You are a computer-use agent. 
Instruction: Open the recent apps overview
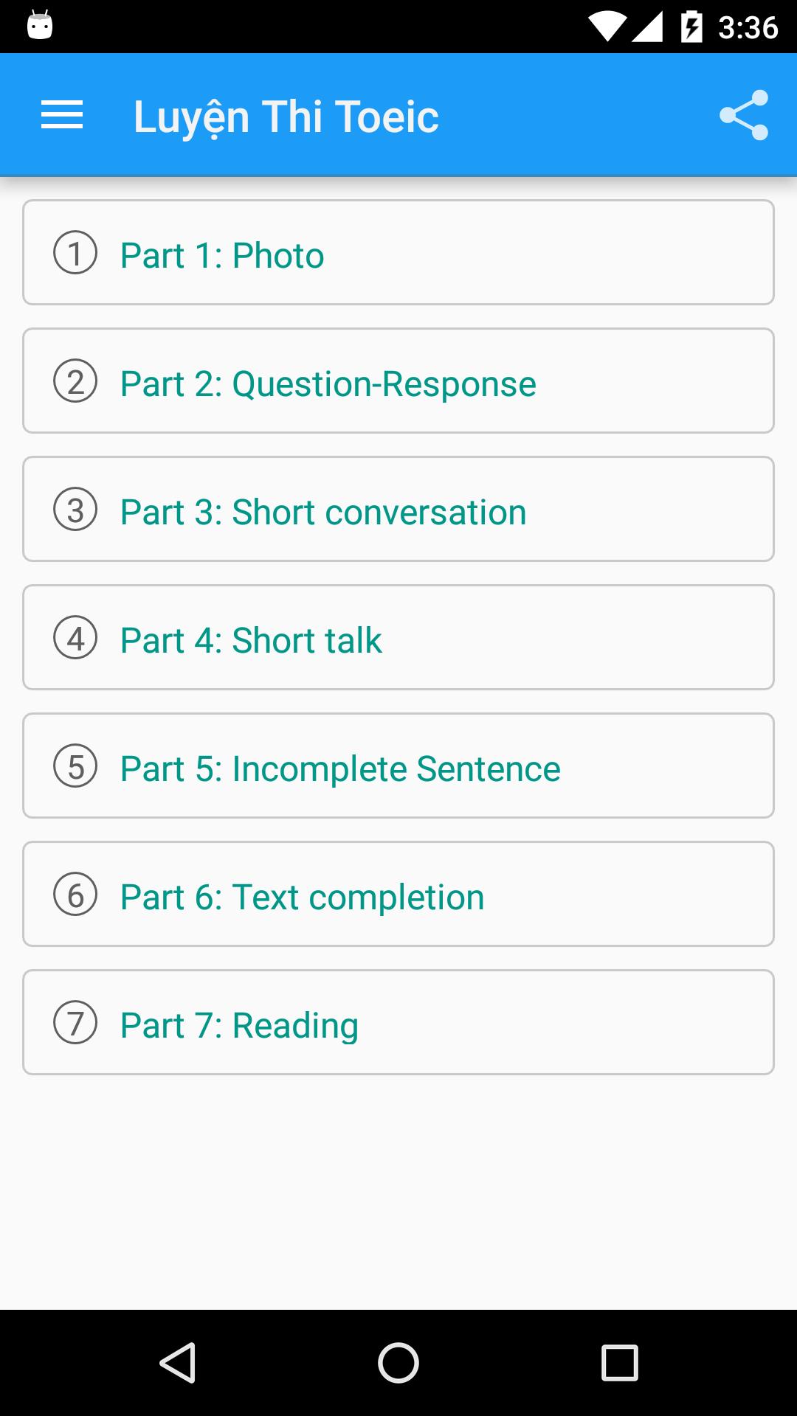619,1362
